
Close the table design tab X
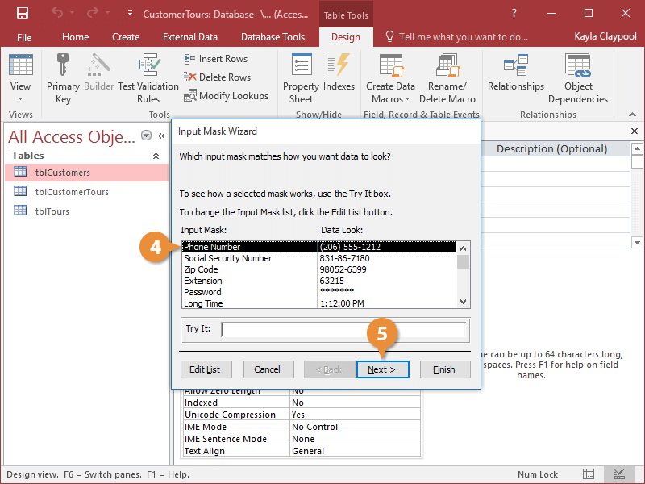coord(635,131)
